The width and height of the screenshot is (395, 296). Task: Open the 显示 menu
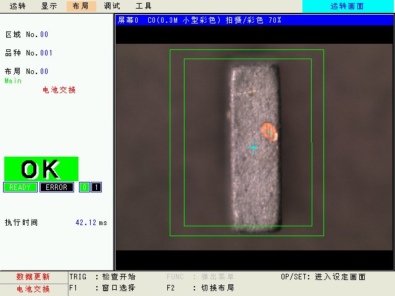click(49, 6)
